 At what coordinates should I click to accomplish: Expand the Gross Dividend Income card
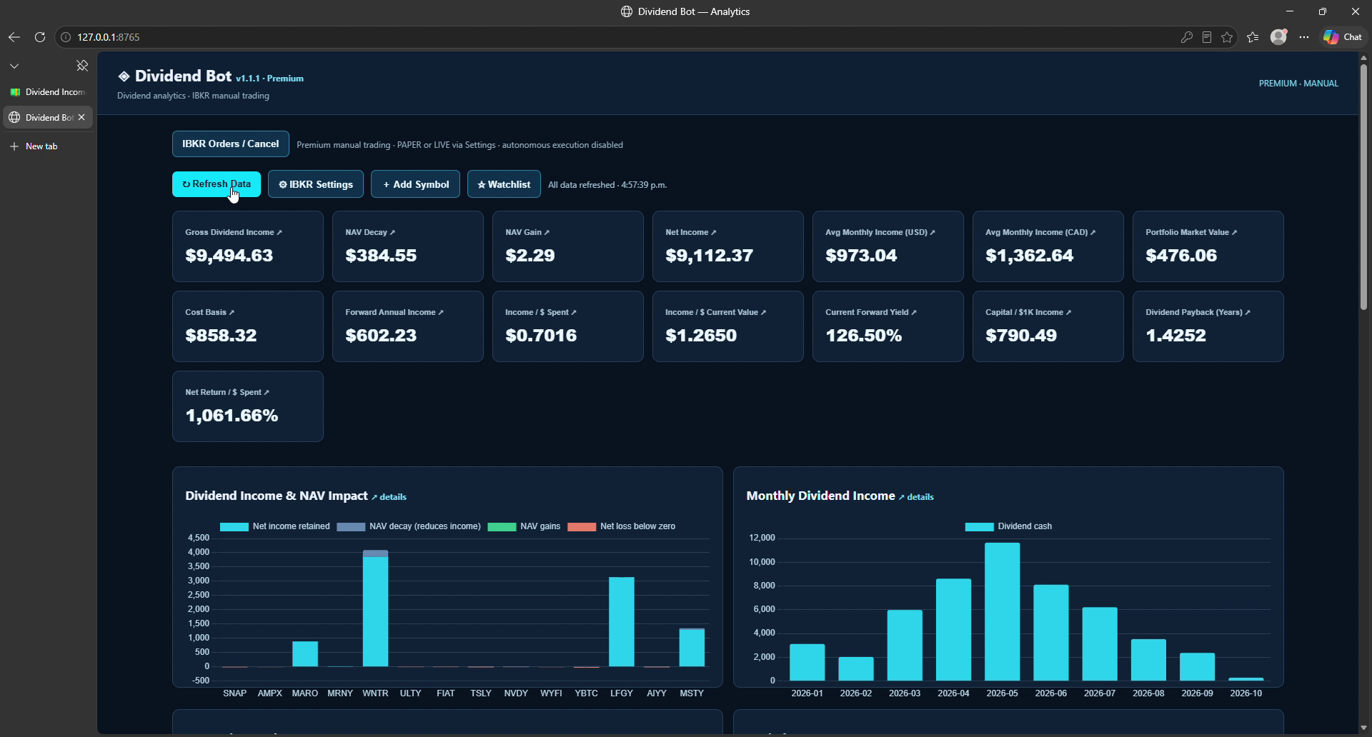coord(248,246)
